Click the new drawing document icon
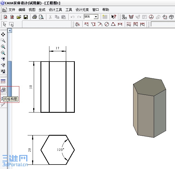The width and height of the screenshot is (175, 169). pos(6,17)
